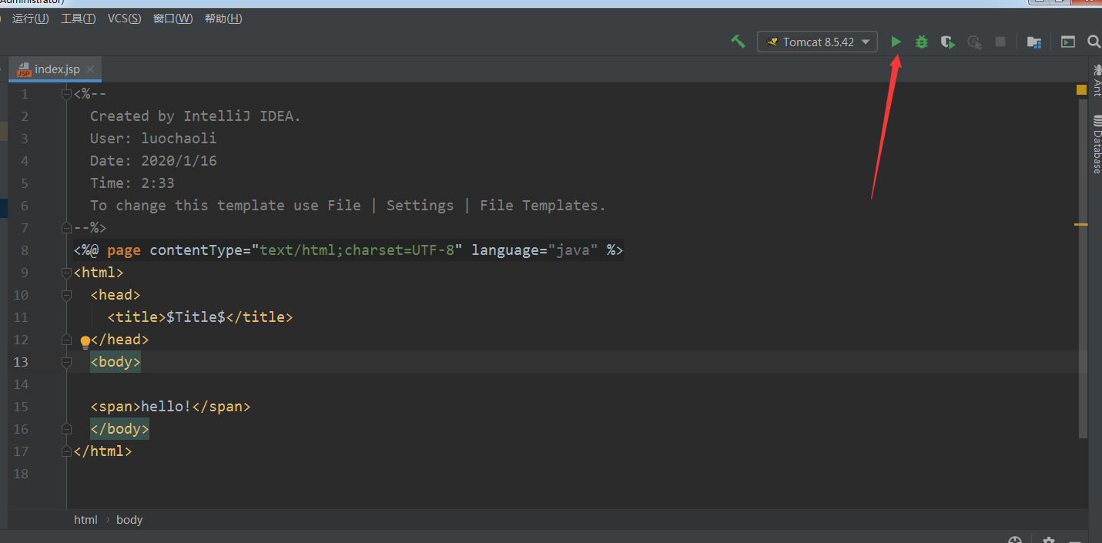
Task: Click "File Templates." in the comment
Action: click(543, 206)
